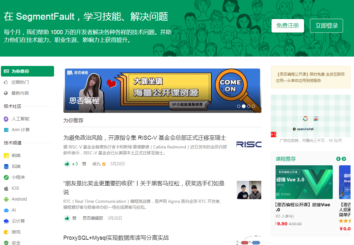Click the green shield 安全 icon
The width and height of the screenshot is (354, 245).
(6, 243)
